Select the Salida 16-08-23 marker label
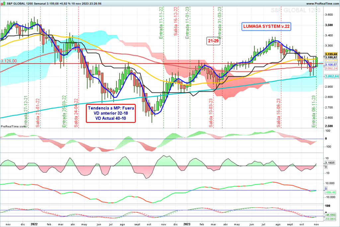This screenshot has width=340, height=227. 279,113
